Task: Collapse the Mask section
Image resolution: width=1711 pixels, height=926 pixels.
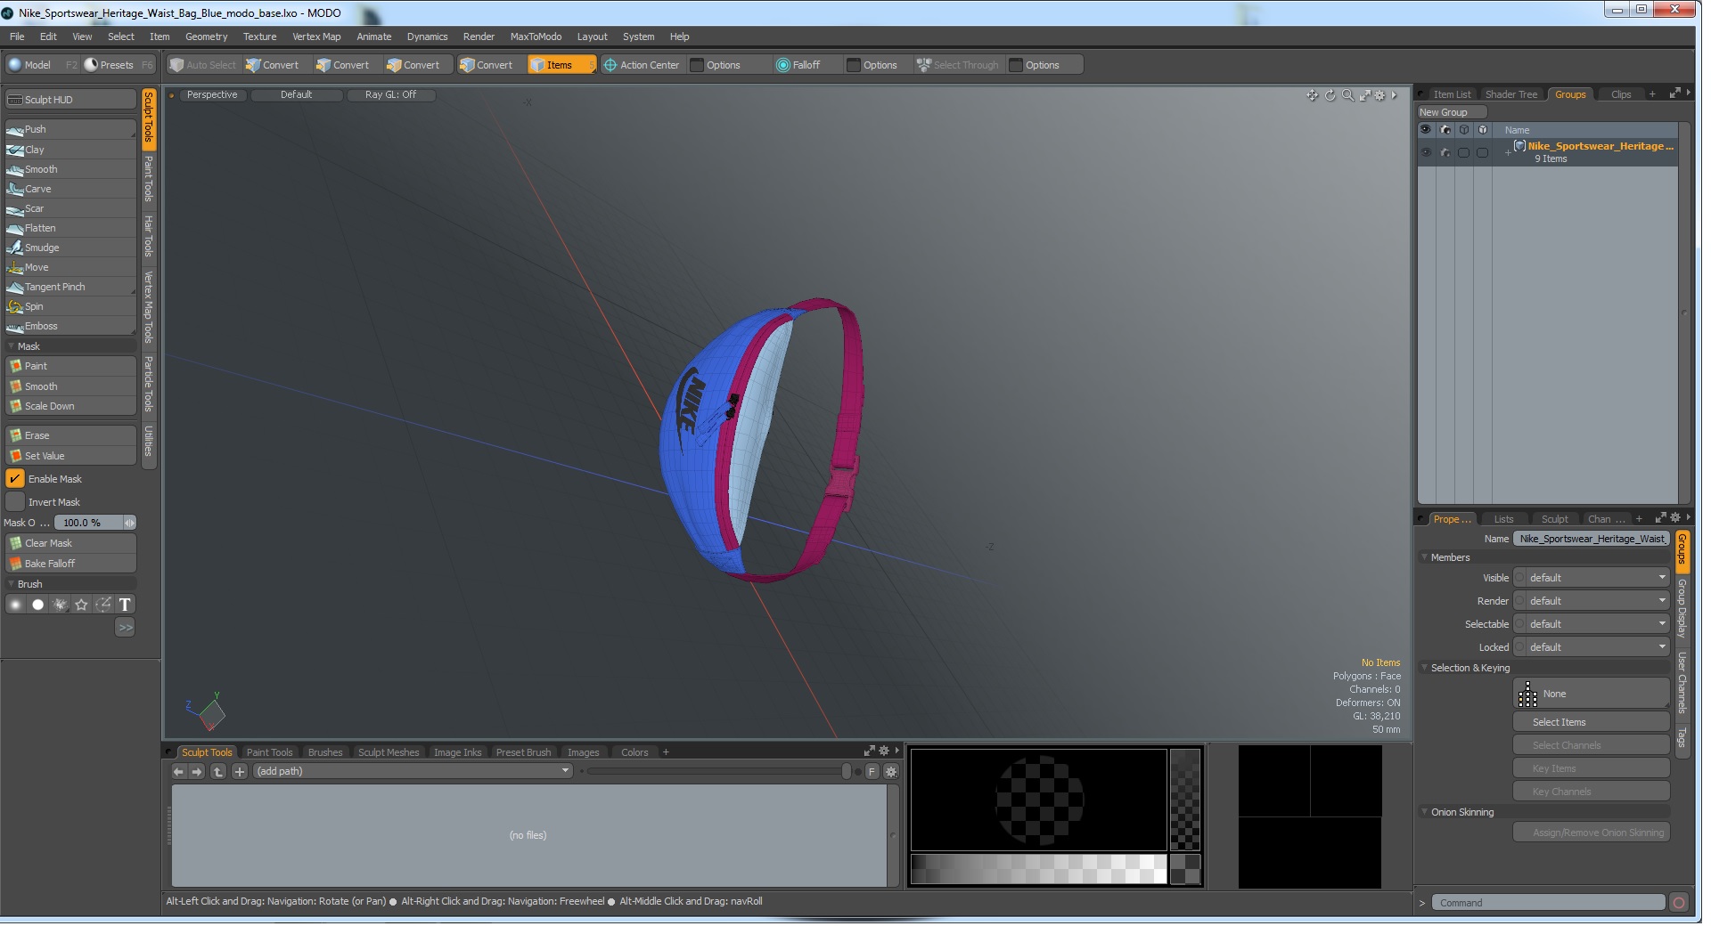Action: click(x=12, y=346)
